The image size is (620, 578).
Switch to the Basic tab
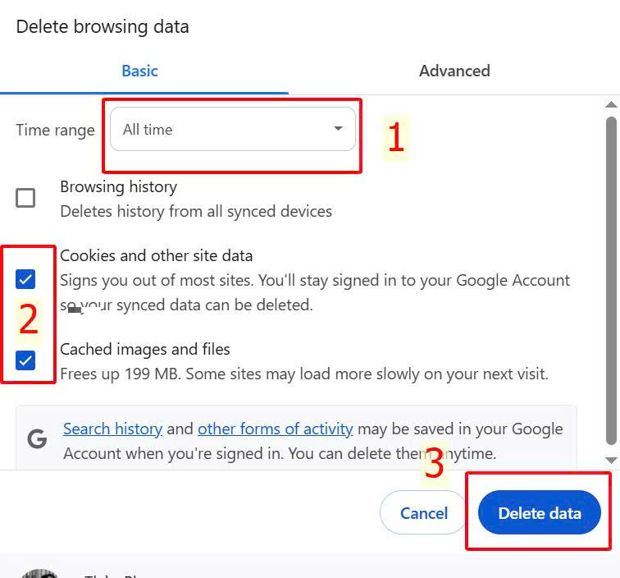point(139,71)
